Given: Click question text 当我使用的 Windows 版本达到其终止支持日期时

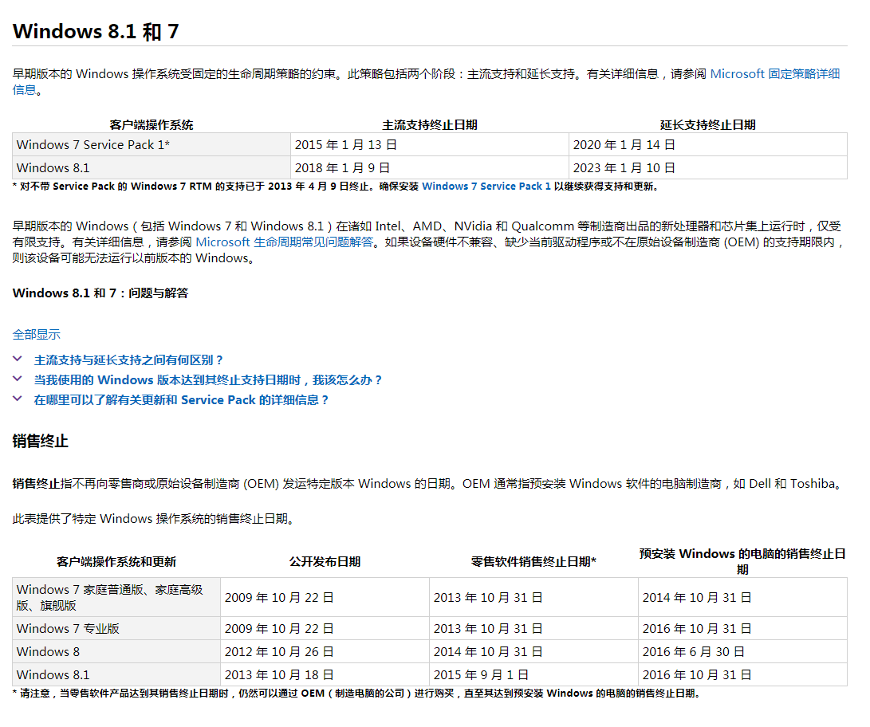Looking at the screenshot, I should click(x=207, y=380).
